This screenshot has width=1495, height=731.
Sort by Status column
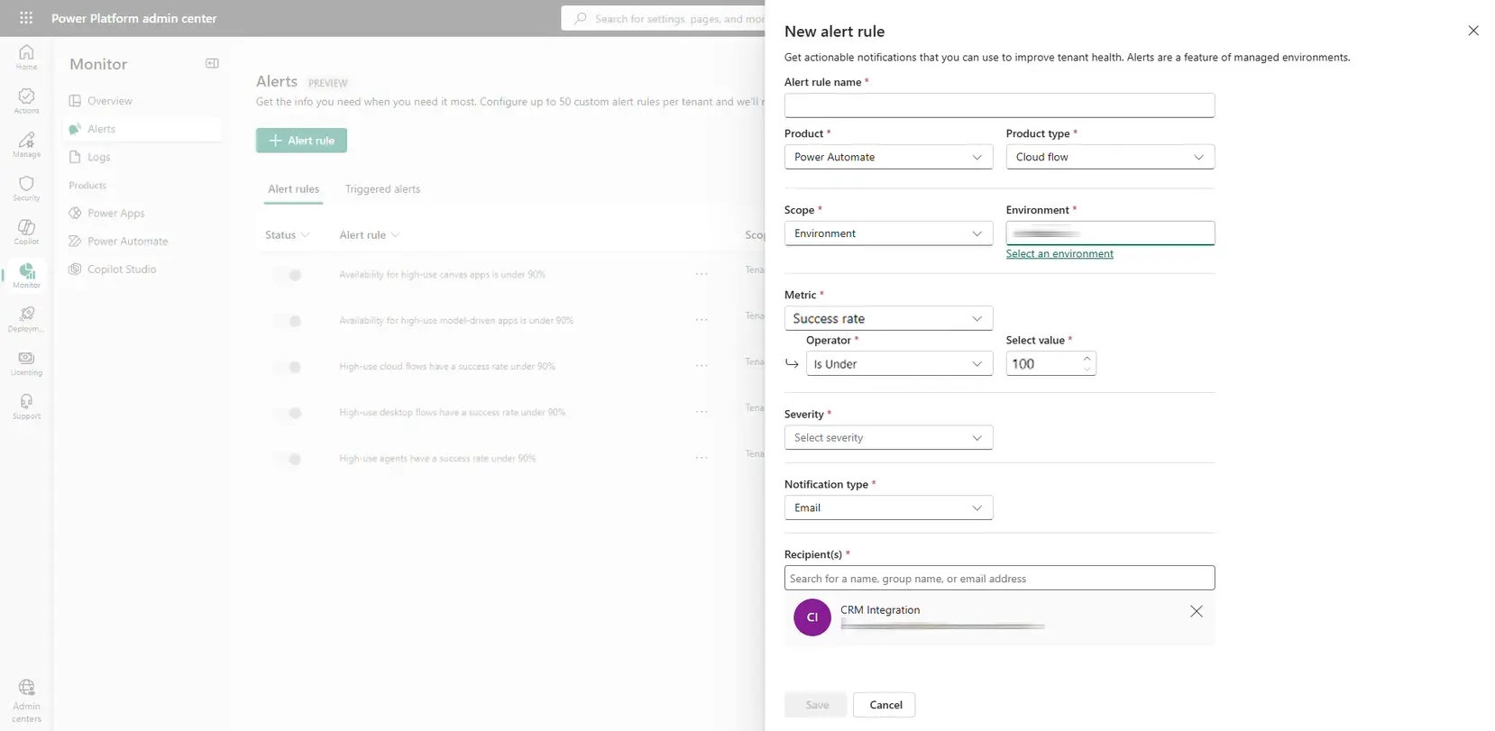click(288, 235)
